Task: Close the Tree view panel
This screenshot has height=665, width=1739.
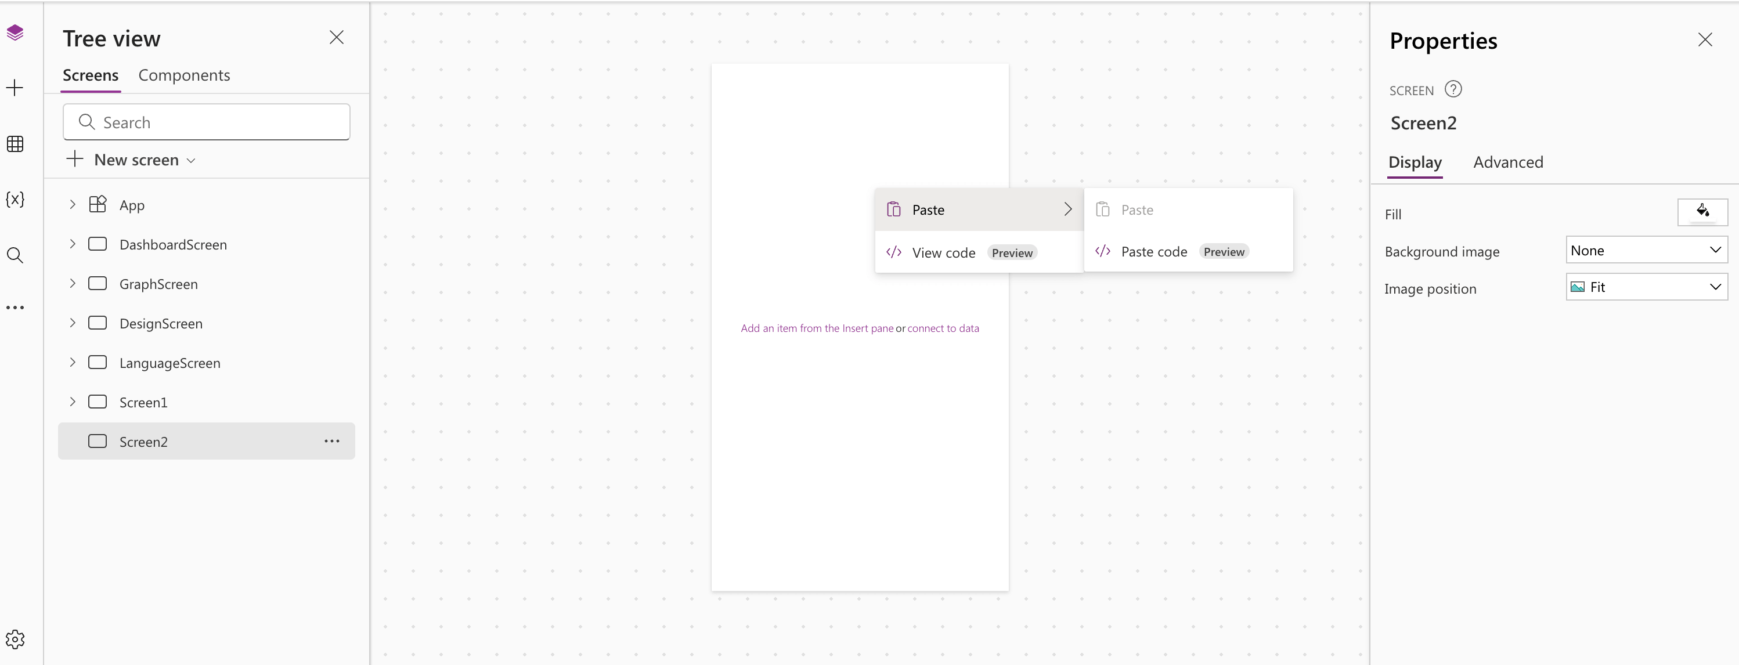Action: tap(336, 37)
